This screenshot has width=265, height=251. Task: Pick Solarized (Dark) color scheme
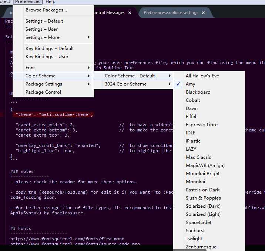click(209, 206)
